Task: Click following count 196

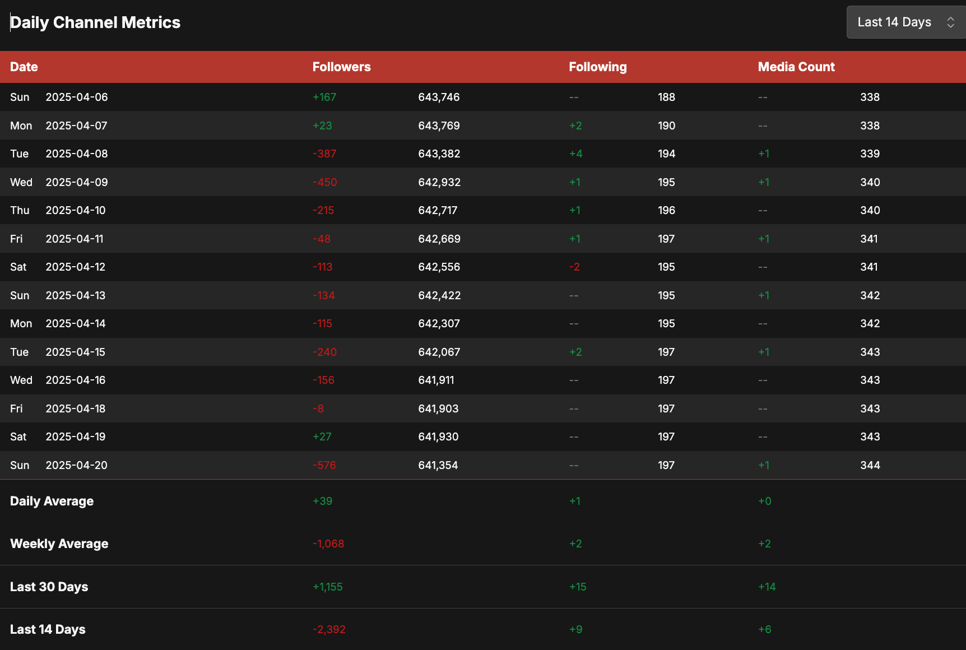Action: click(x=666, y=210)
